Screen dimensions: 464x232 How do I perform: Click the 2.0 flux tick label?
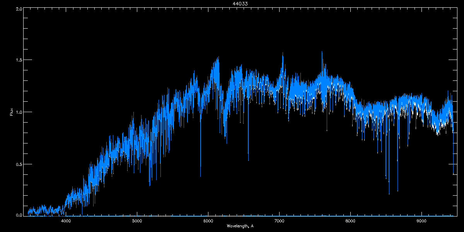[19, 9]
